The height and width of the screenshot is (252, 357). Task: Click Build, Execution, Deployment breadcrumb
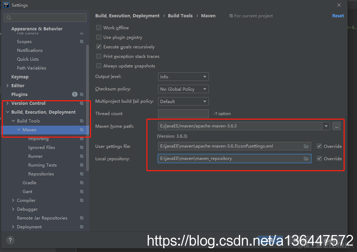pyautogui.click(x=127, y=16)
